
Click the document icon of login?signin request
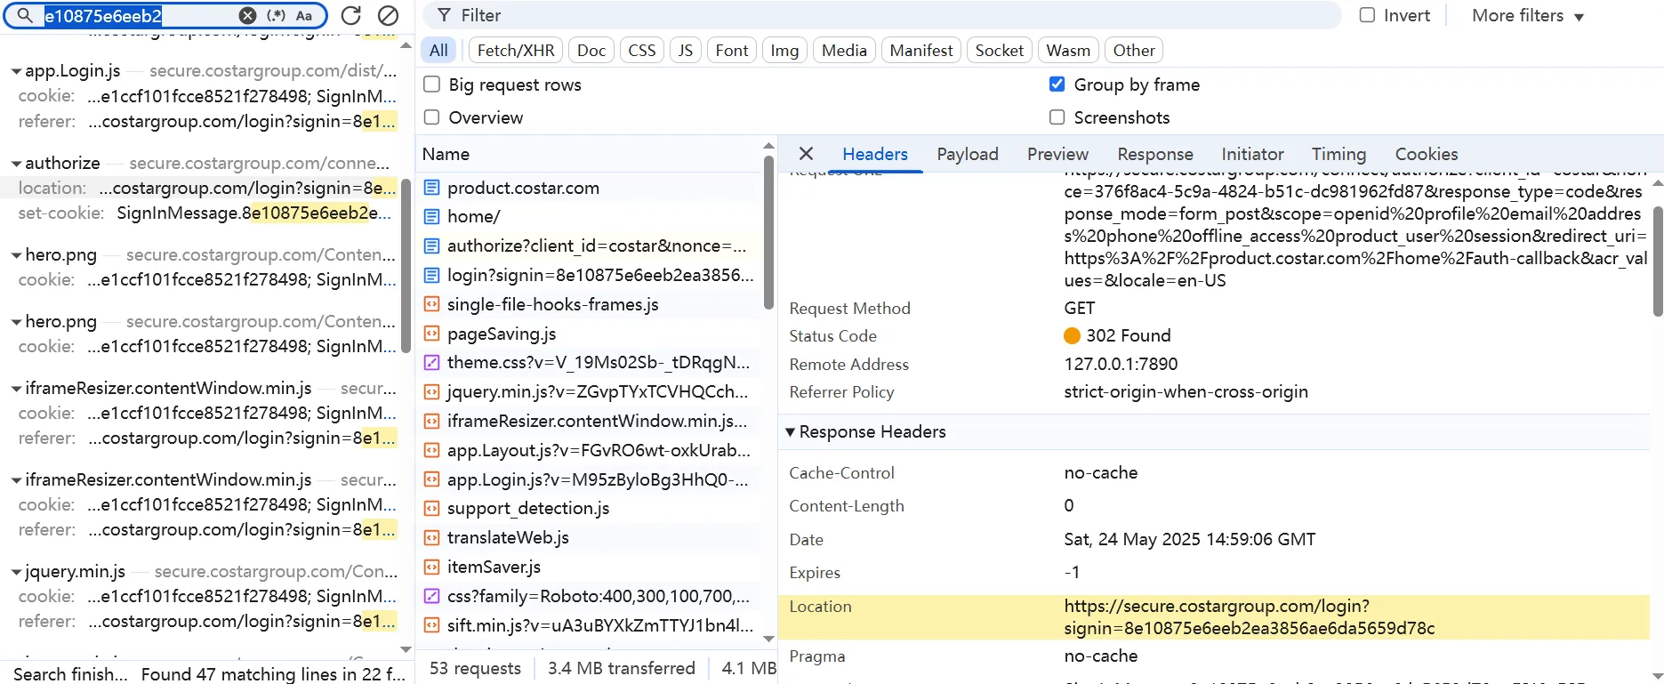(431, 275)
